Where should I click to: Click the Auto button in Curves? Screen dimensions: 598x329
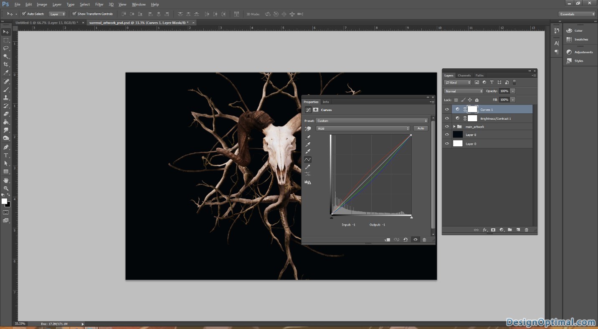421,128
